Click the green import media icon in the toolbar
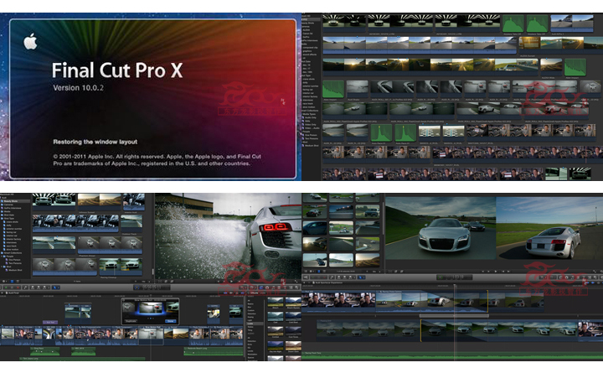The width and height of the screenshot is (603, 373). (8, 287)
